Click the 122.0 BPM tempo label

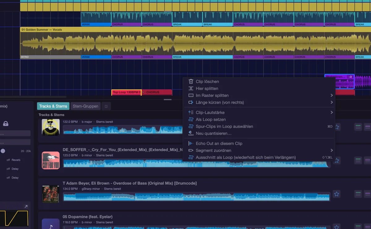pyautogui.click(x=70, y=122)
